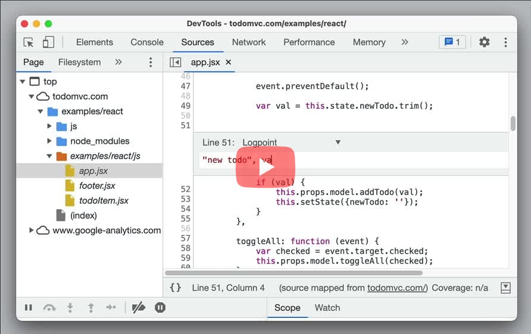Image resolution: width=531 pixels, height=334 pixels.
Task: Set a breakpoint on line number 58
Action: point(185,248)
